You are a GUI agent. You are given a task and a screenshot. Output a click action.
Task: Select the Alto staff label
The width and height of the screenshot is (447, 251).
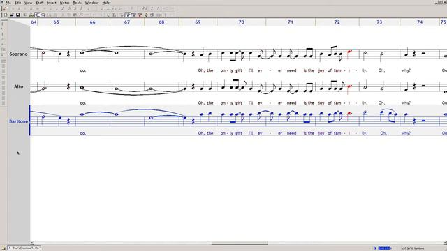point(19,86)
